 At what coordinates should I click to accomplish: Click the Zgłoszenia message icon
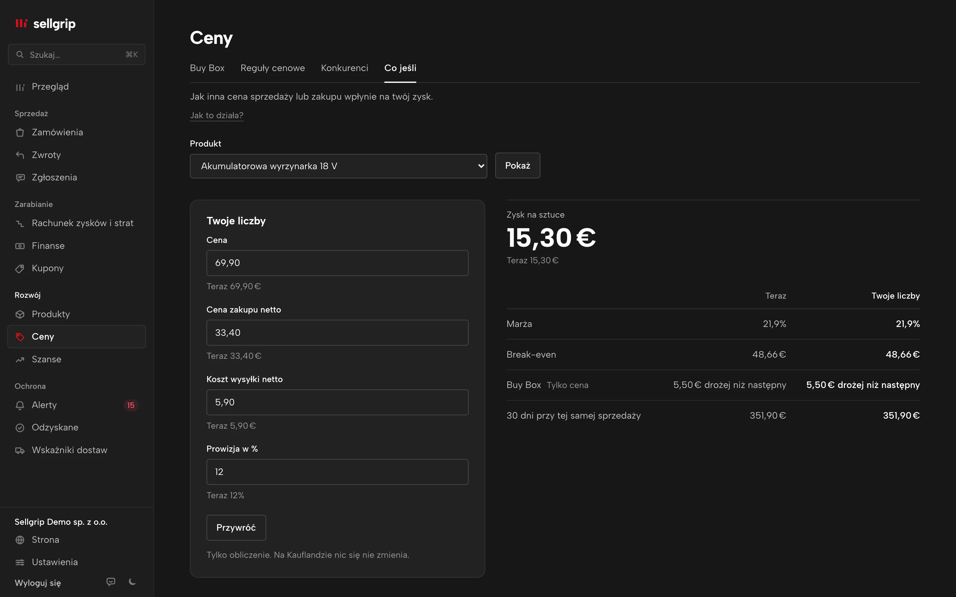pyautogui.click(x=20, y=178)
